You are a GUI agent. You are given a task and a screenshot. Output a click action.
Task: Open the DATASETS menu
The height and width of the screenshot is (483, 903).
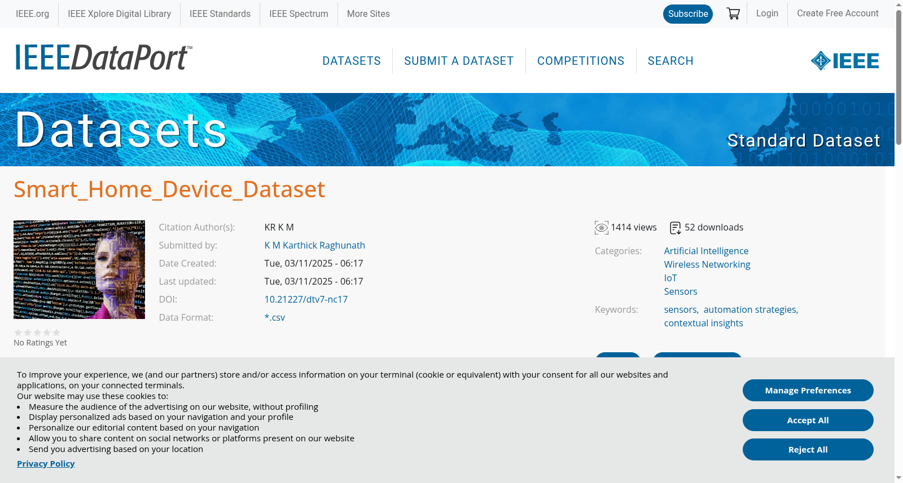[352, 61]
